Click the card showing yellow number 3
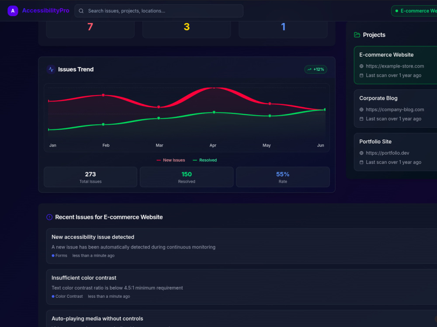This screenshot has width=437, height=327. tap(187, 30)
